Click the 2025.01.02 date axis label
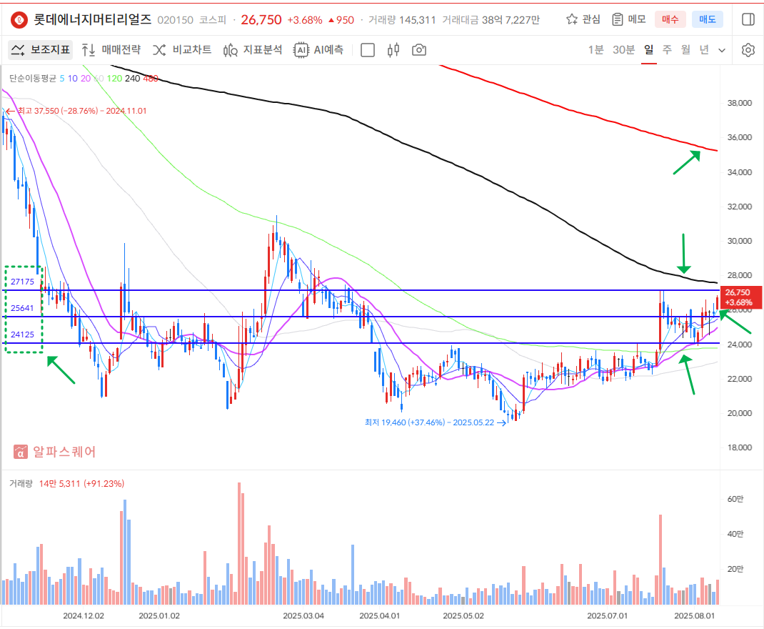Viewport: 764px width, 629px height. [x=159, y=616]
